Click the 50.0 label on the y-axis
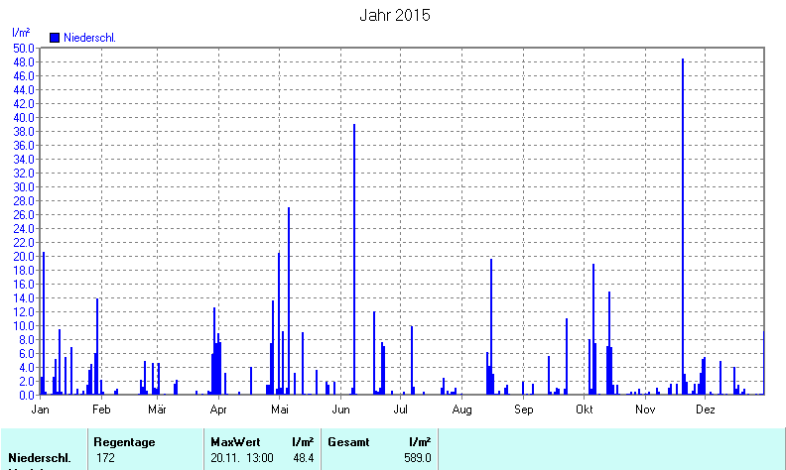The width and height of the screenshot is (786, 470). tap(24, 48)
